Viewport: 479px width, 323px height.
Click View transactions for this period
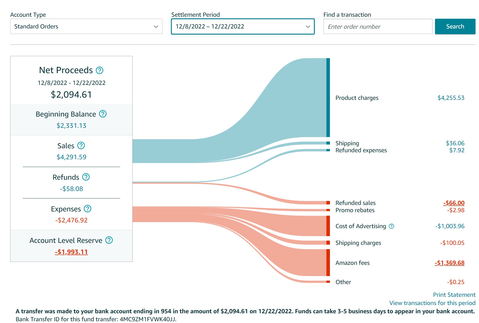[x=432, y=303]
